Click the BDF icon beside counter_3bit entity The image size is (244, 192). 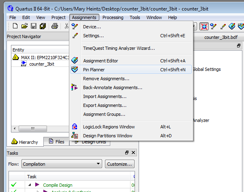(x=24, y=64)
